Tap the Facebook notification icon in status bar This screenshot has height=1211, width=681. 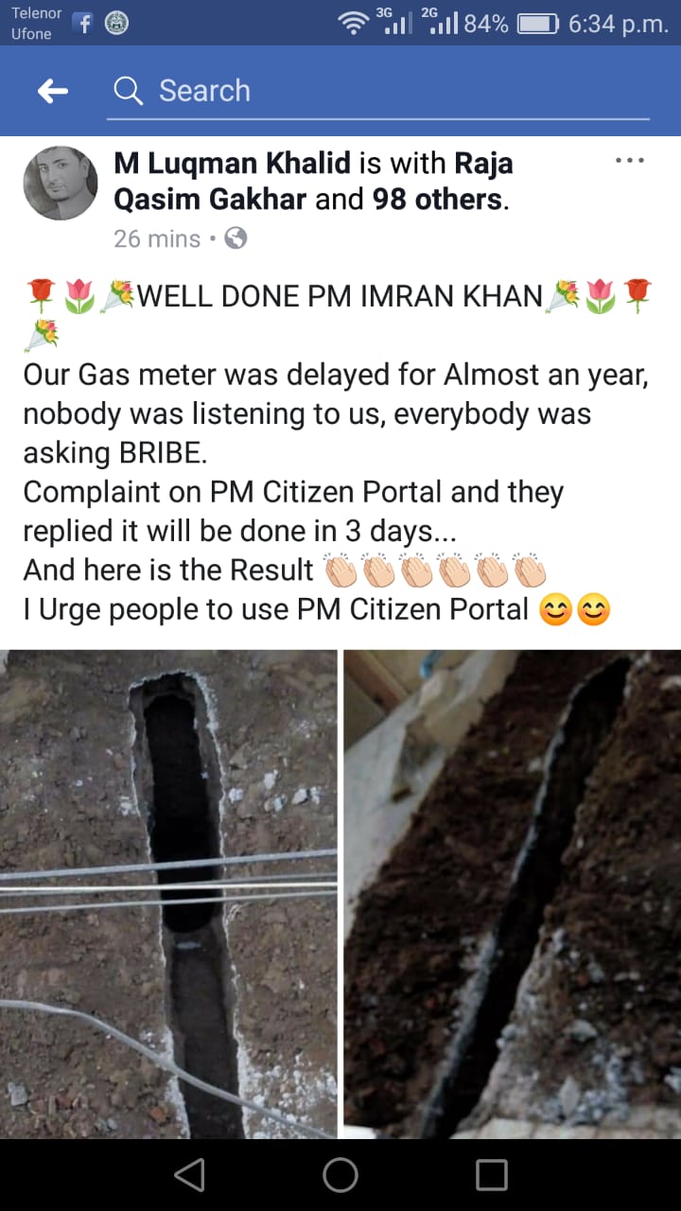click(82, 24)
